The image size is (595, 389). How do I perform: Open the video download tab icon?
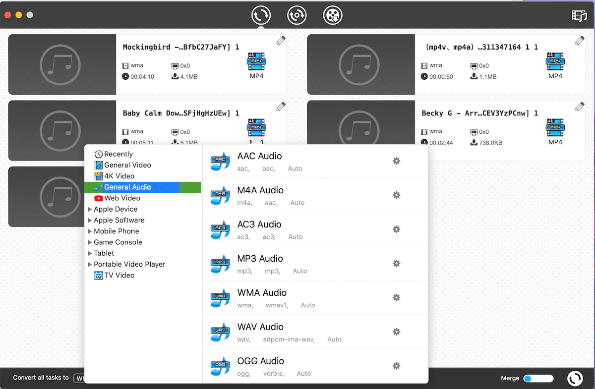click(x=333, y=15)
